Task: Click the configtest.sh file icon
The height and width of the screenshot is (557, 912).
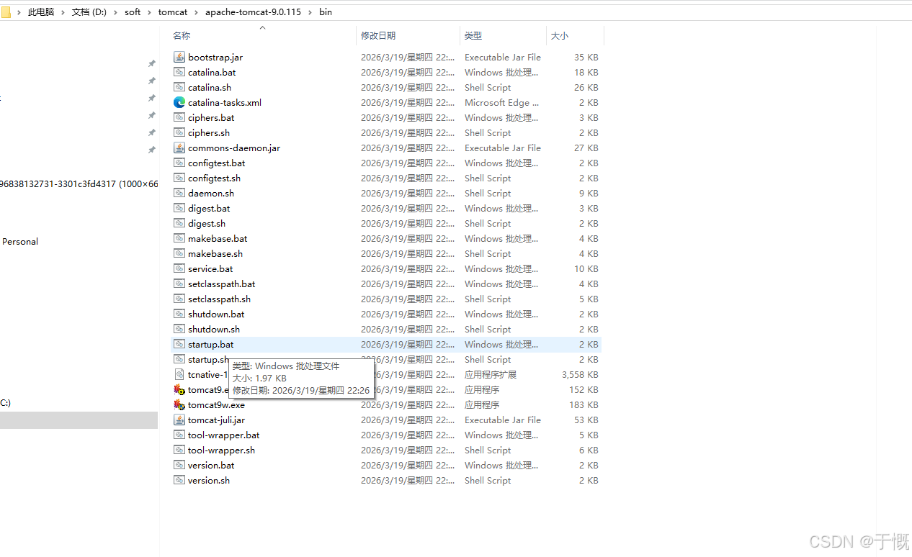Action: click(x=179, y=178)
